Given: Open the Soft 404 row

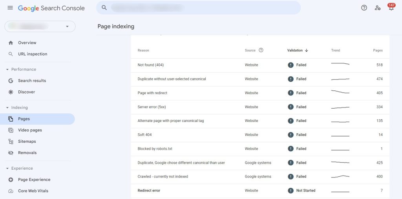Looking at the screenshot, I should tap(260, 134).
